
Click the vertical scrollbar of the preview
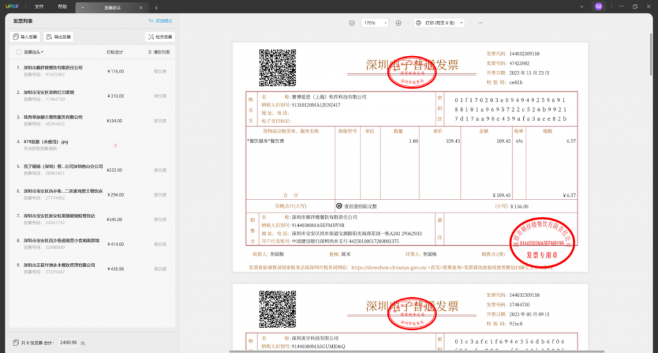point(651,54)
